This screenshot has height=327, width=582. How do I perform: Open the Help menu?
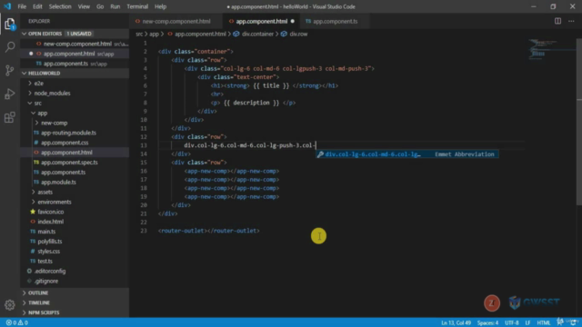[160, 6]
